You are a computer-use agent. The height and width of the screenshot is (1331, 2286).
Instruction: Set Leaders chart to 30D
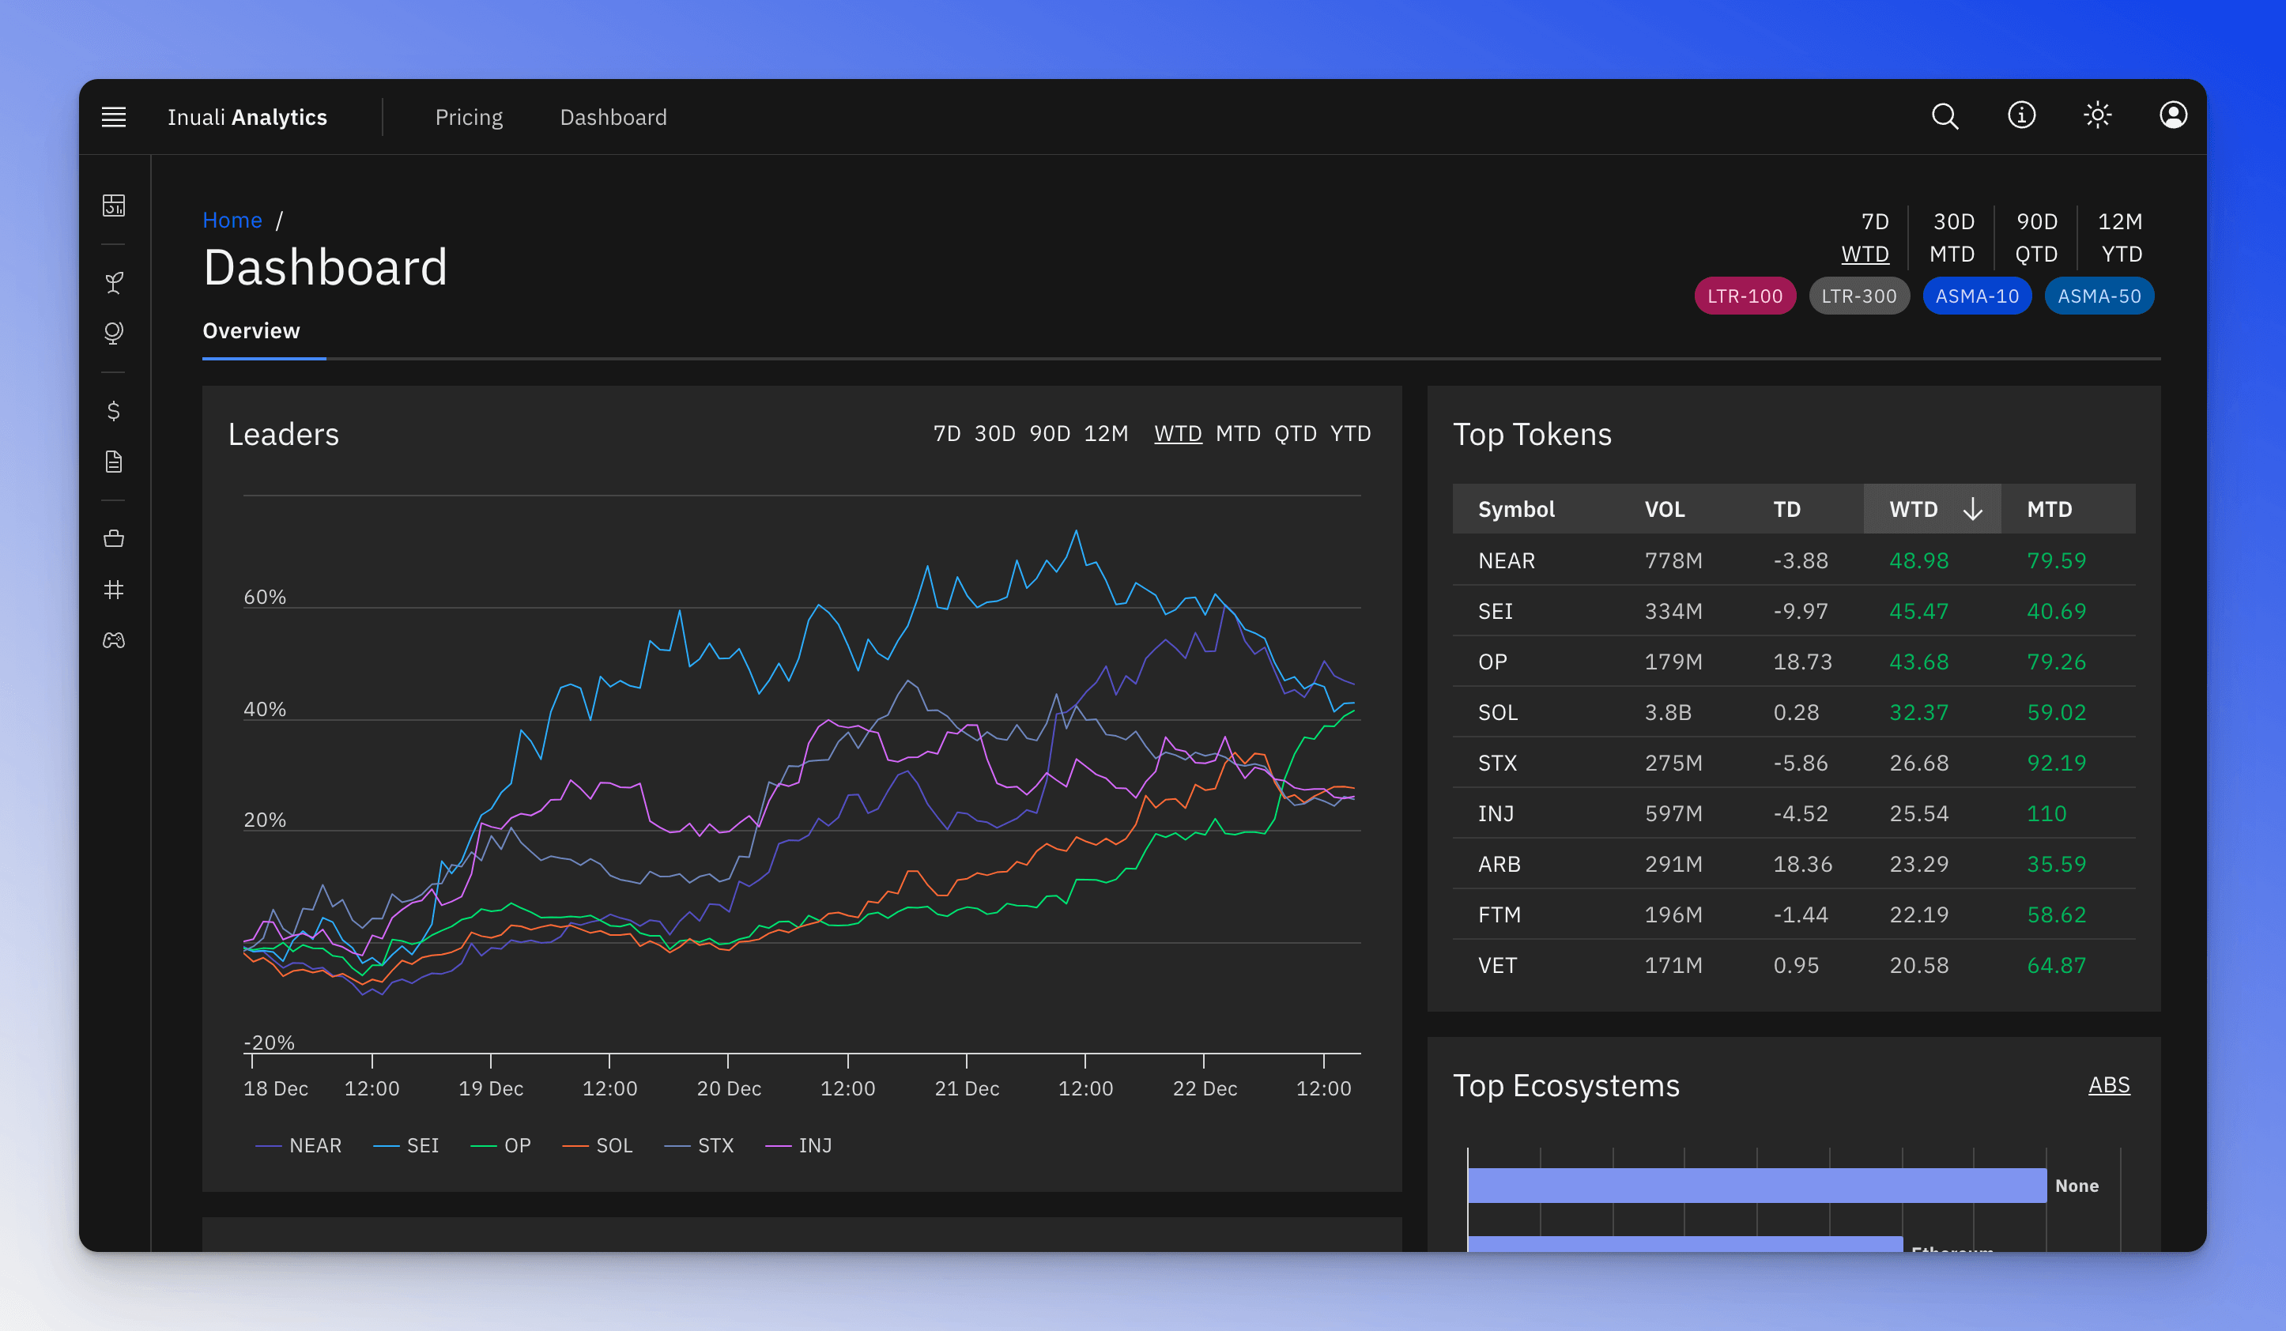click(995, 434)
